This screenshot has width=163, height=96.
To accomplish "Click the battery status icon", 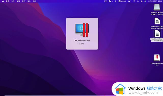I will (x=130, y=1).
